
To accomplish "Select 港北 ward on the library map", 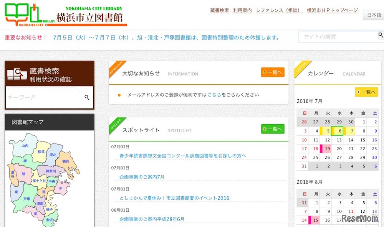I will pos(53,155).
